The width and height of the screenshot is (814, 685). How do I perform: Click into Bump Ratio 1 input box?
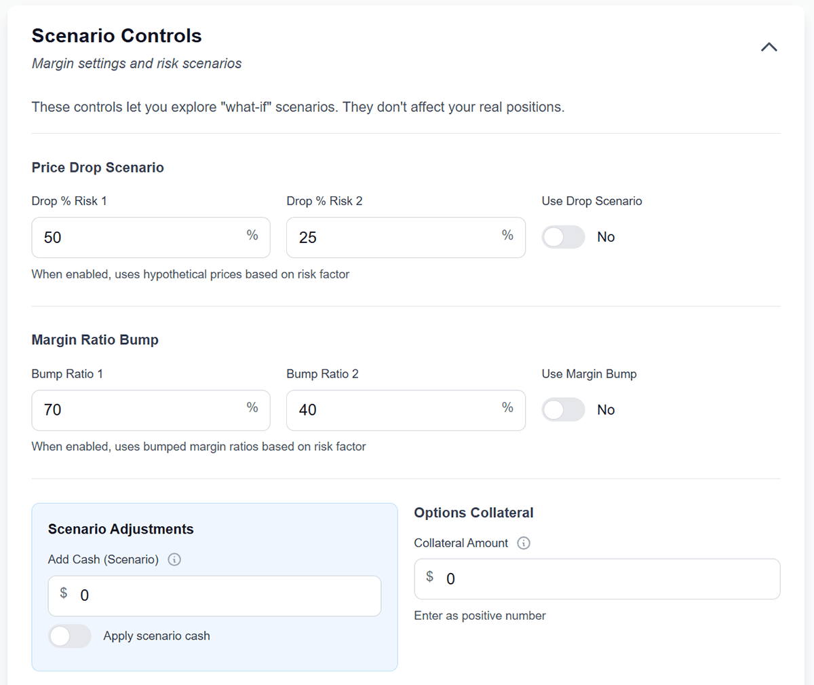point(136,410)
